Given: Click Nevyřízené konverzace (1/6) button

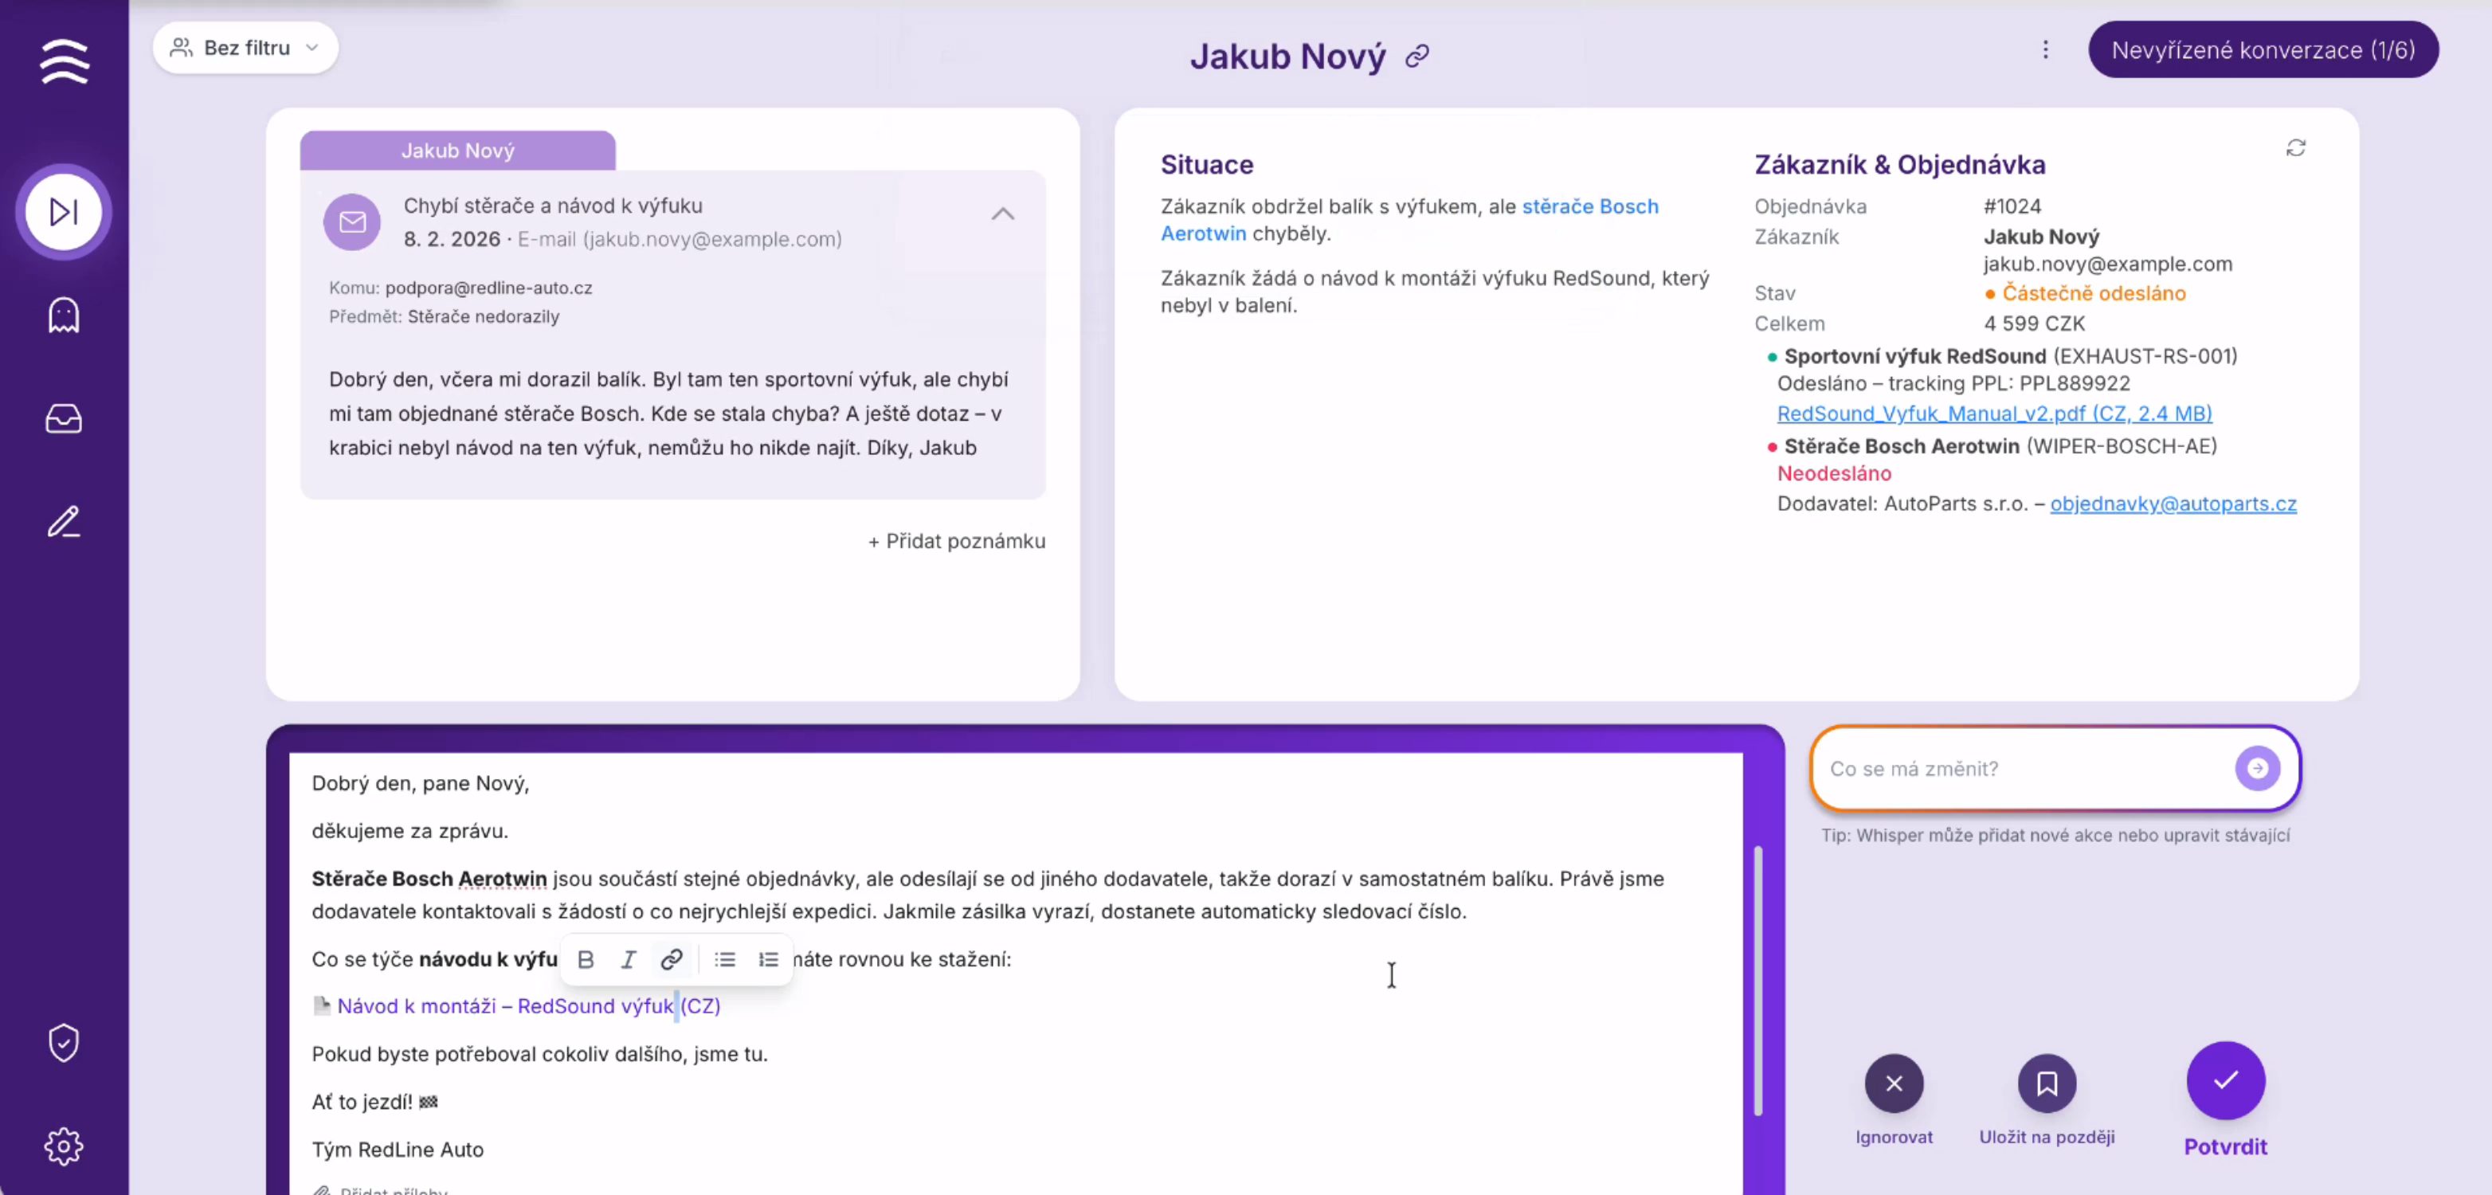Looking at the screenshot, I should point(2263,49).
